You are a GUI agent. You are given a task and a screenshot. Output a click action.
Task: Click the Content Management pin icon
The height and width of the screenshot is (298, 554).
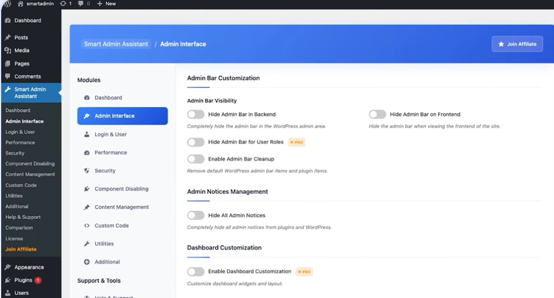click(87, 207)
